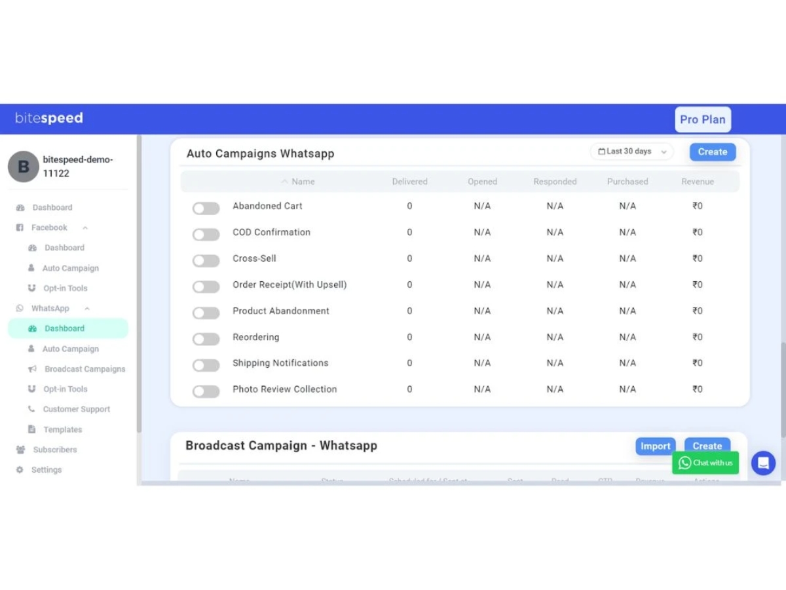Click bitespeed-demo-11122 account name
Screen dimensions: 786x590
tap(78, 167)
